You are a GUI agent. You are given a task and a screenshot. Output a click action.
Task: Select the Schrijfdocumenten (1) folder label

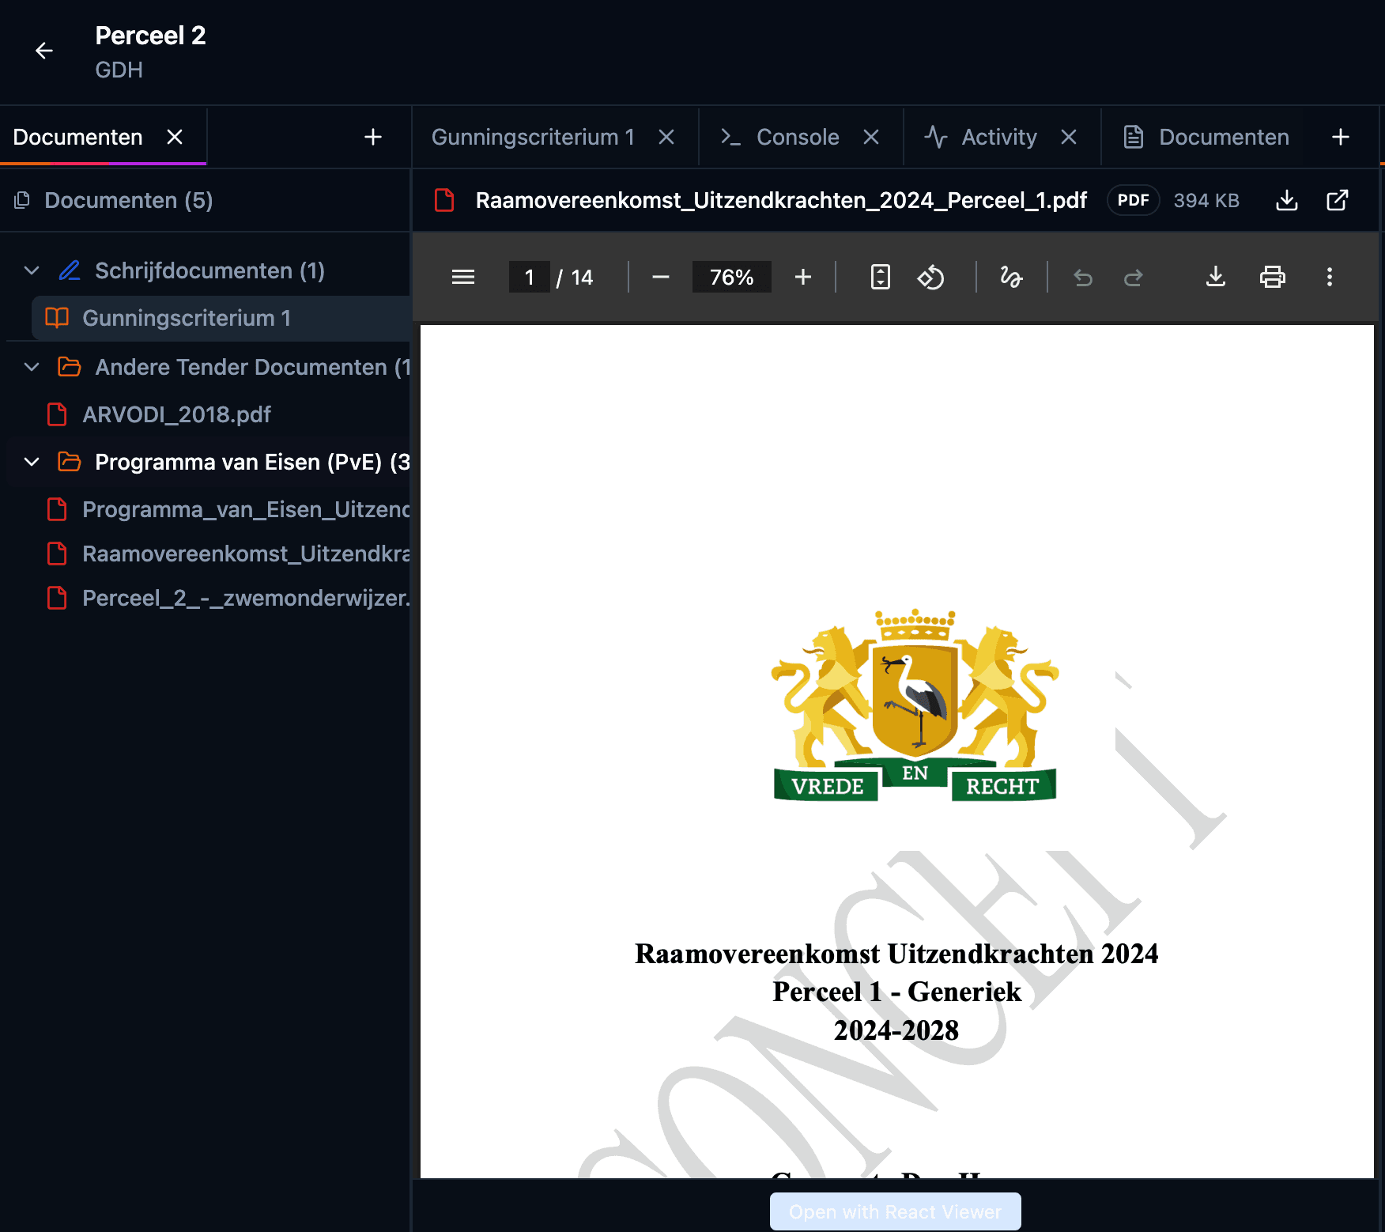click(209, 270)
